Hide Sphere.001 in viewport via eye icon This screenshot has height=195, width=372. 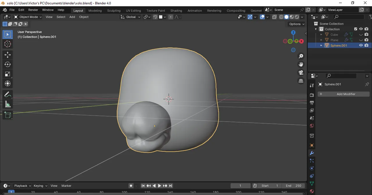click(x=361, y=45)
